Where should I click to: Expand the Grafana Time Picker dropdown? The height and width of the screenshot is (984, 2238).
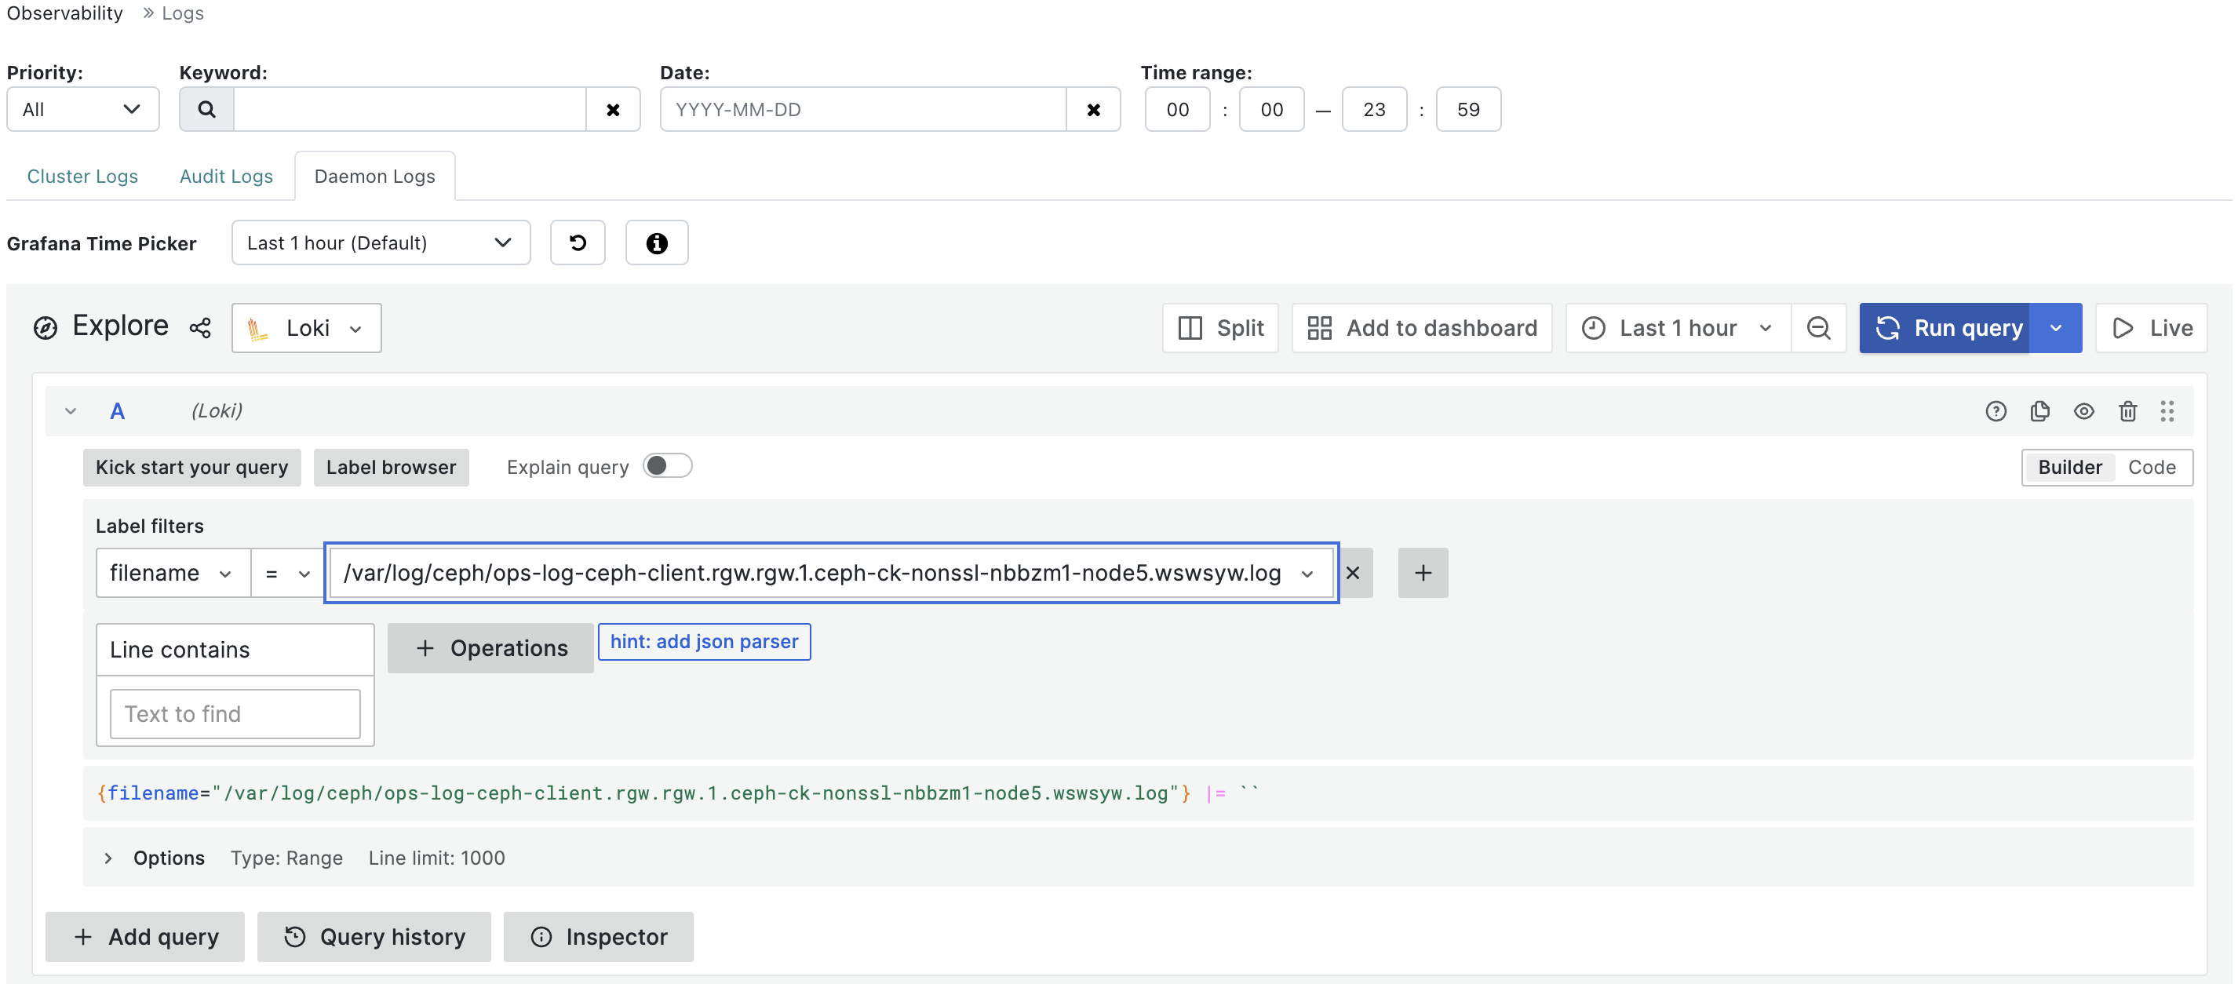(x=380, y=242)
